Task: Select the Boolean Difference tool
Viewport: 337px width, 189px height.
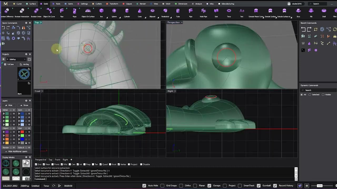Action: [7, 13]
